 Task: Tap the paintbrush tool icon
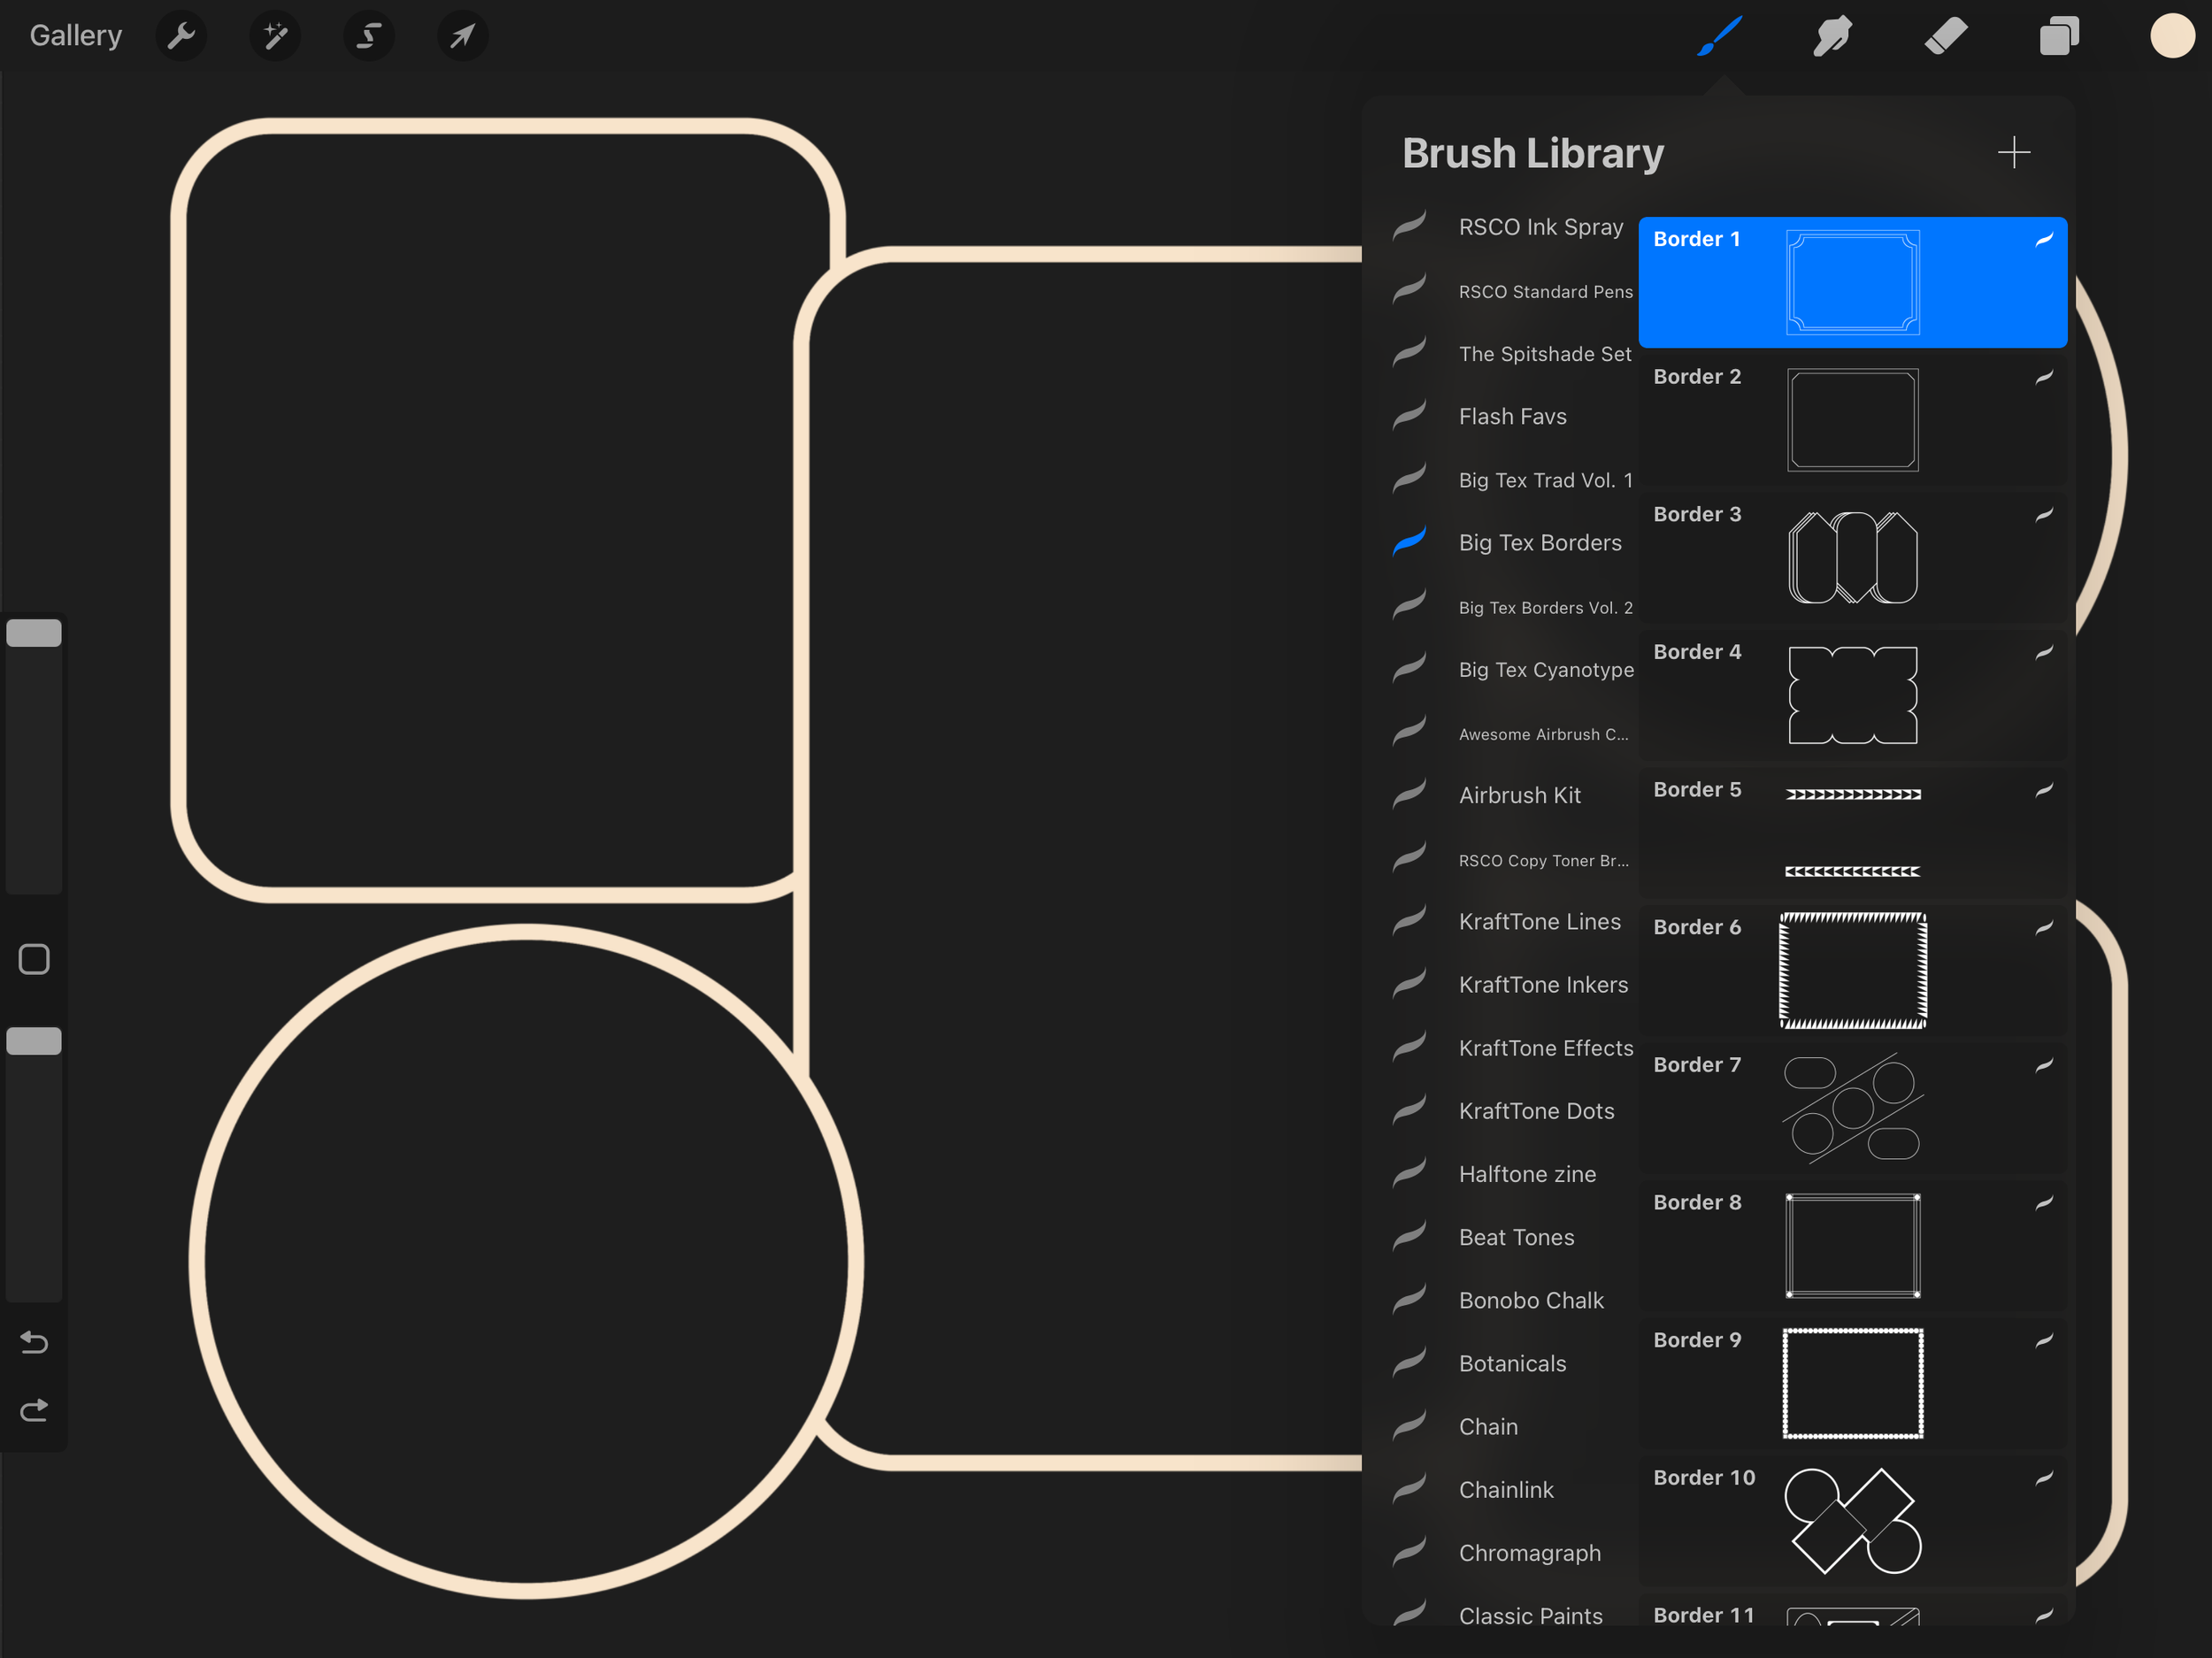pos(1720,37)
